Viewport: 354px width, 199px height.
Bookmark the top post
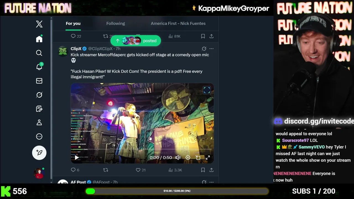tap(203, 36)
